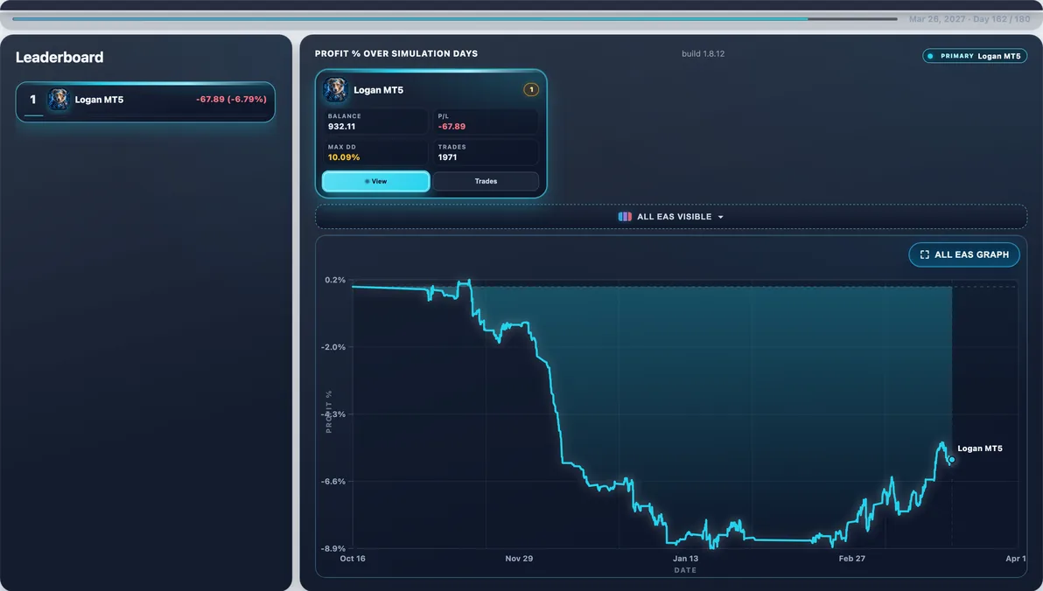Open Trades on Logan MT5 card
This screenshot has height=591, width=1043.
(x=486, y=182)
